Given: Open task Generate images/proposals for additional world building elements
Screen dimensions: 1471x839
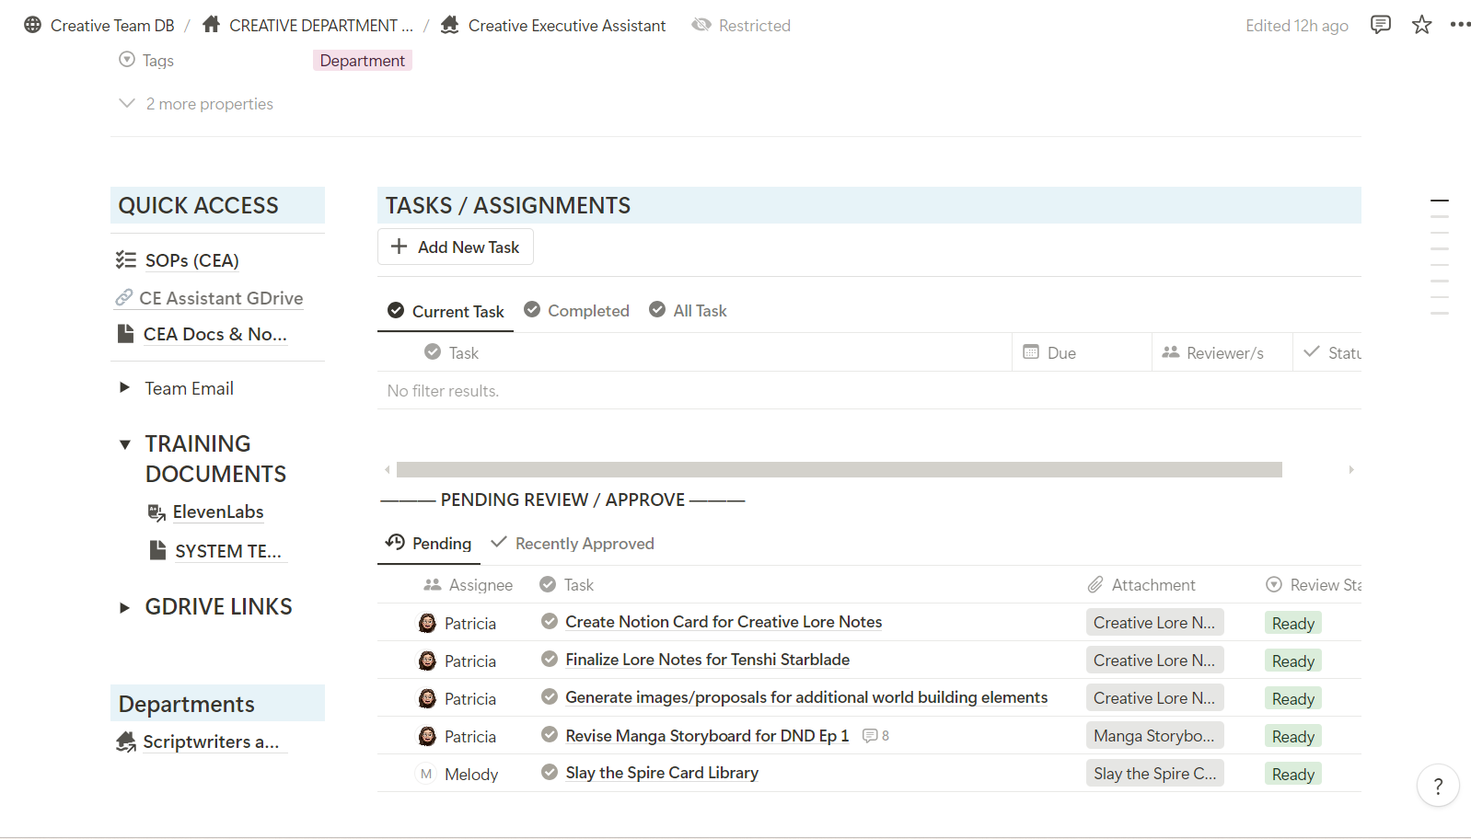Looking at the screenshot, I should (806, 697).
